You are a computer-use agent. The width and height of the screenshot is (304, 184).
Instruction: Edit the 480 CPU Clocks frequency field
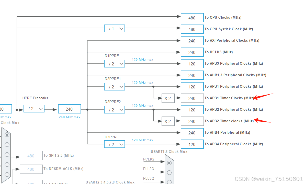click(192, 18)
